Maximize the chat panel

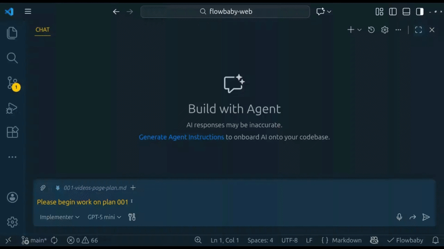418,30
